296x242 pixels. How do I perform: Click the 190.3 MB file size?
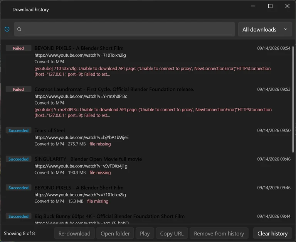point(77,173)
